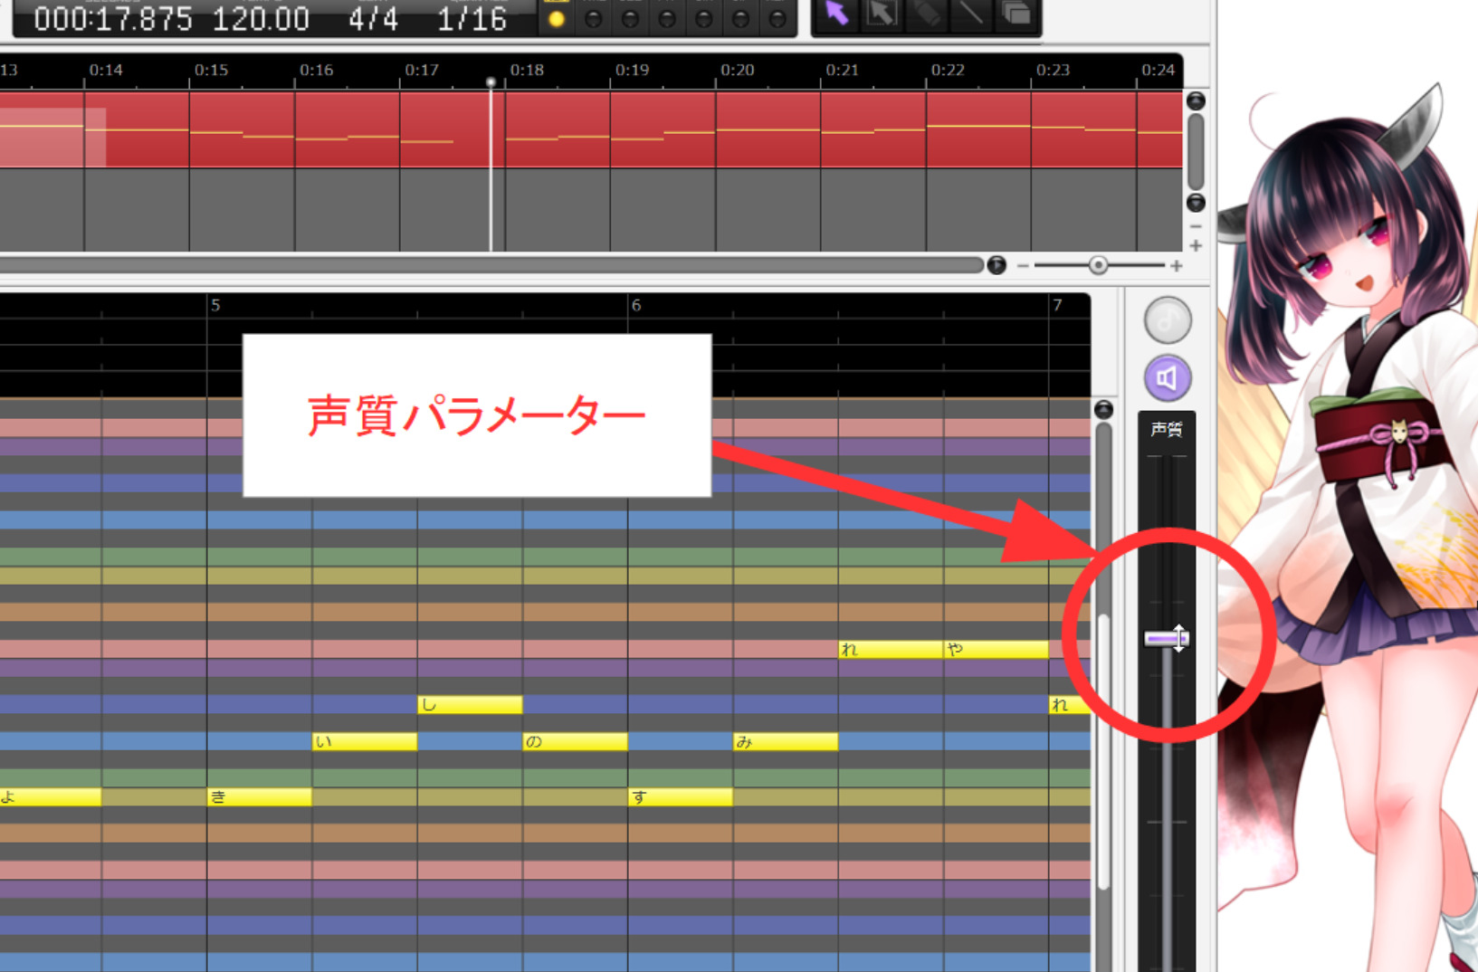Pick the line drawing tool
1478x972 pixels.
[971, 14]
